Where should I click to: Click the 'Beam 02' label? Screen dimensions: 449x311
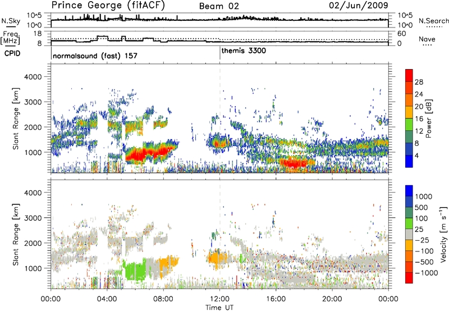219,6
